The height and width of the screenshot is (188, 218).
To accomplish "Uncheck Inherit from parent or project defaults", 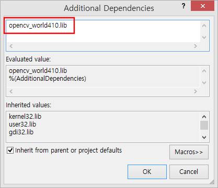I will point(10,150).
